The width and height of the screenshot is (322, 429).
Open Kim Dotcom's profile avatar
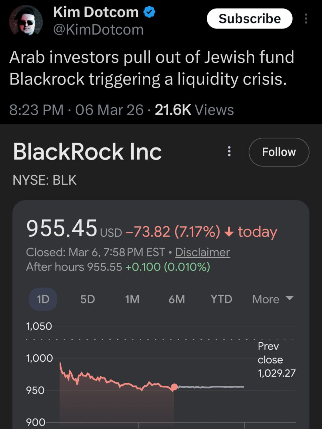coord(26,20)
